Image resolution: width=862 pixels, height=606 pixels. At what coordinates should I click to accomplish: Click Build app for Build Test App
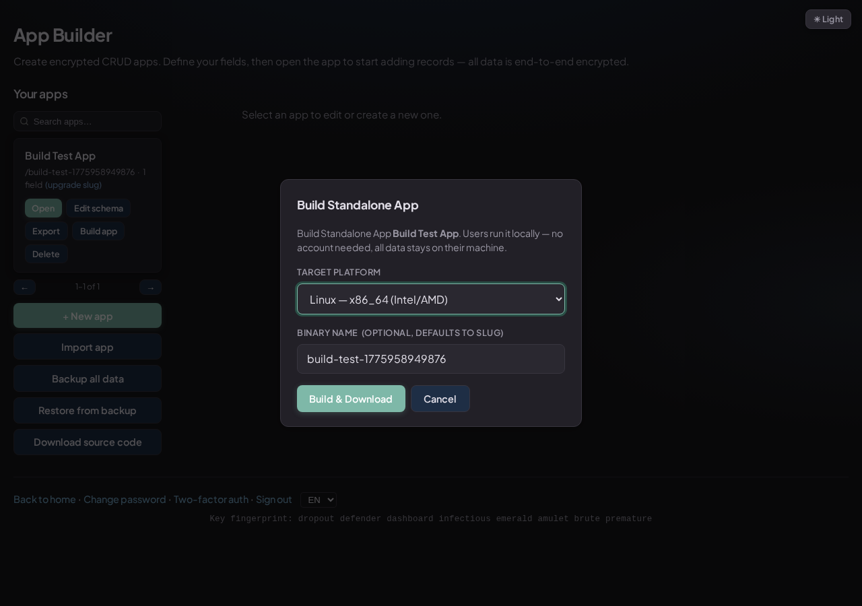pyautogui.click(x=98, y=231)
